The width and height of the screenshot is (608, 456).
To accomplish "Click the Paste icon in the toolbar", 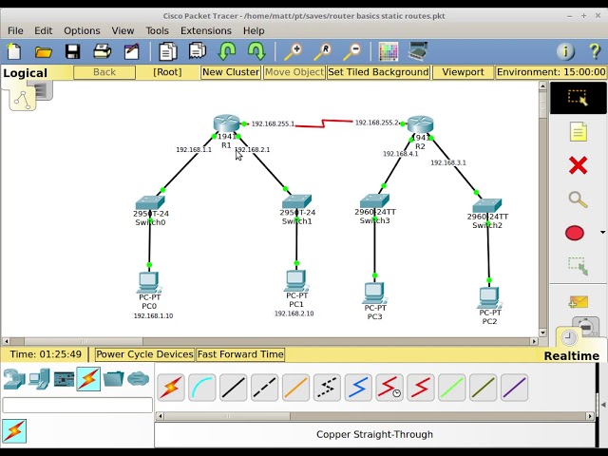I will click(x=198, y=51).
